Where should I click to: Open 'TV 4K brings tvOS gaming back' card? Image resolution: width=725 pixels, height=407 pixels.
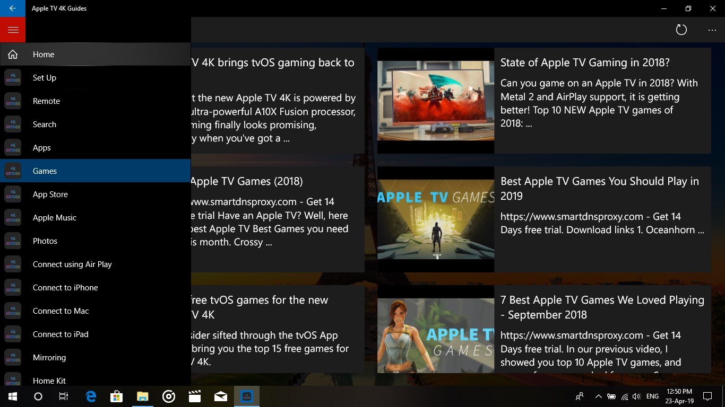278,101
